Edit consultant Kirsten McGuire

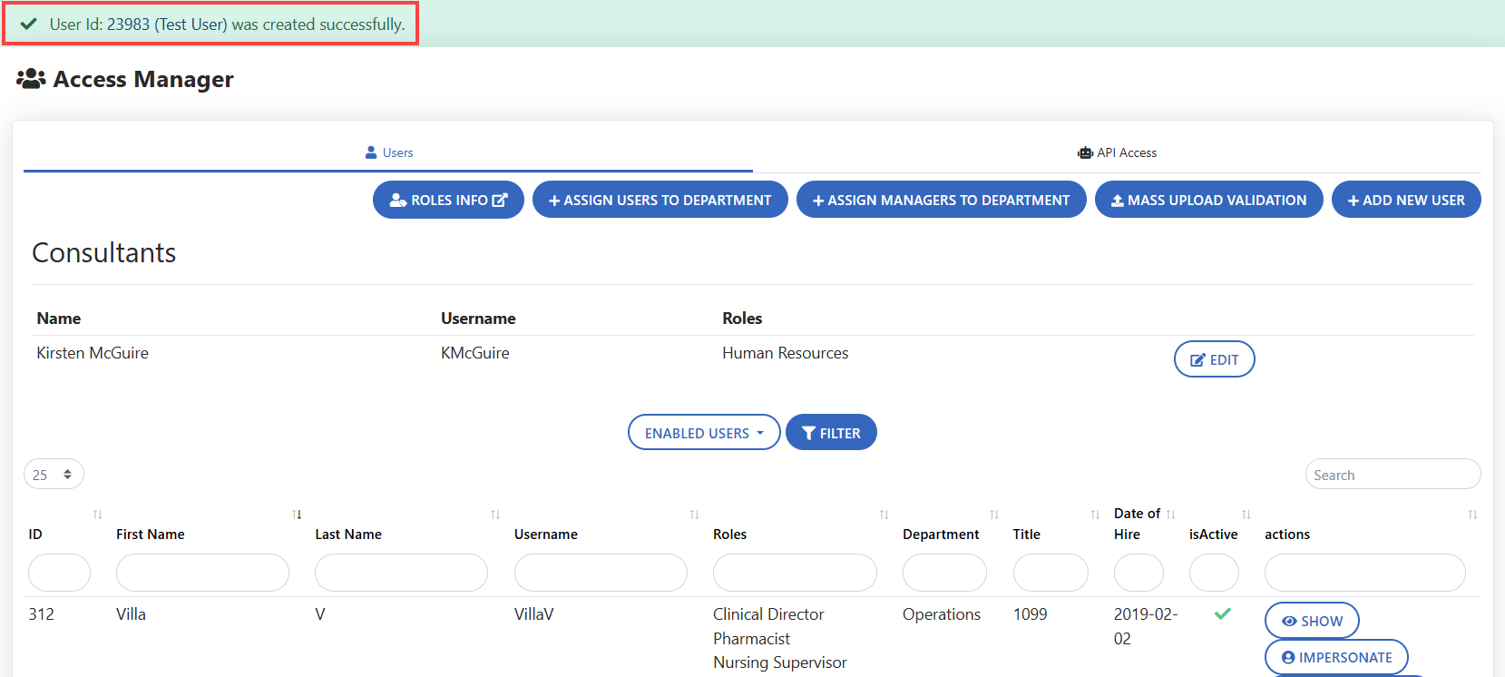click(1214, 359)
